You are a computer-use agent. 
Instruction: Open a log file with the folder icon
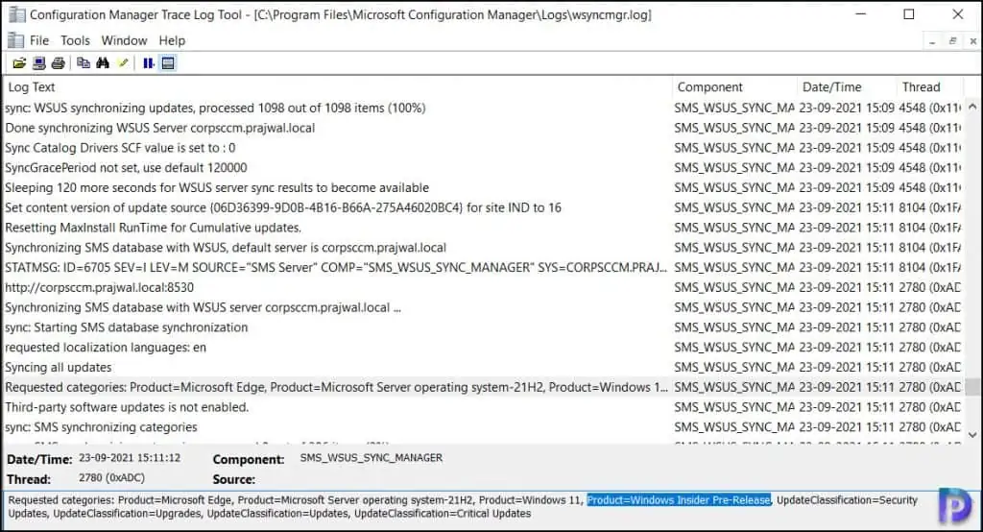[19, 62]
